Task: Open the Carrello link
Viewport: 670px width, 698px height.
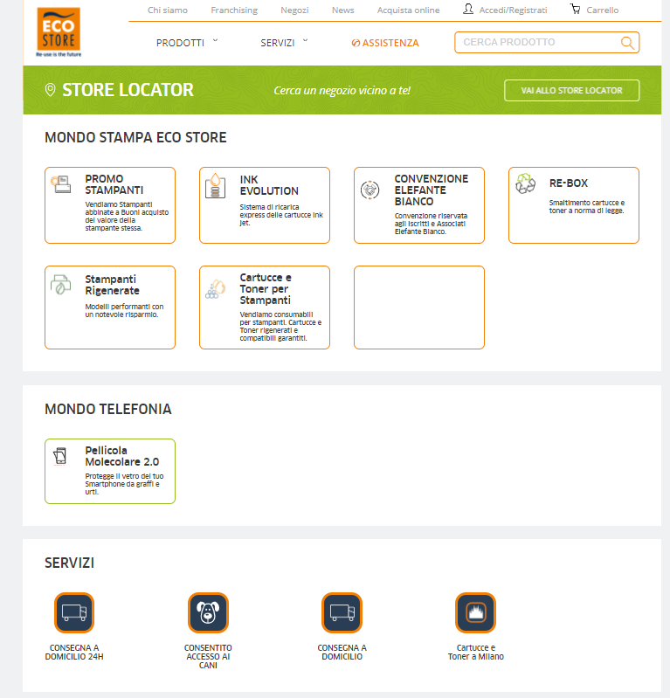Action: click(603, 10)
